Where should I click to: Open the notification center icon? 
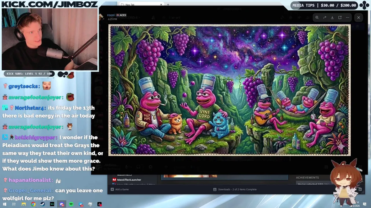tap(365, 204)
